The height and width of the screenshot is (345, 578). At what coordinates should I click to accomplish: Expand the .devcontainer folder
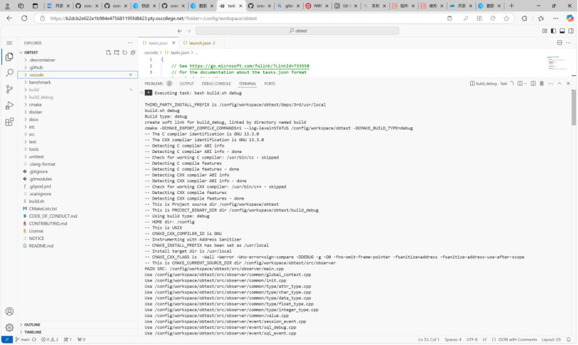(77, 60)
